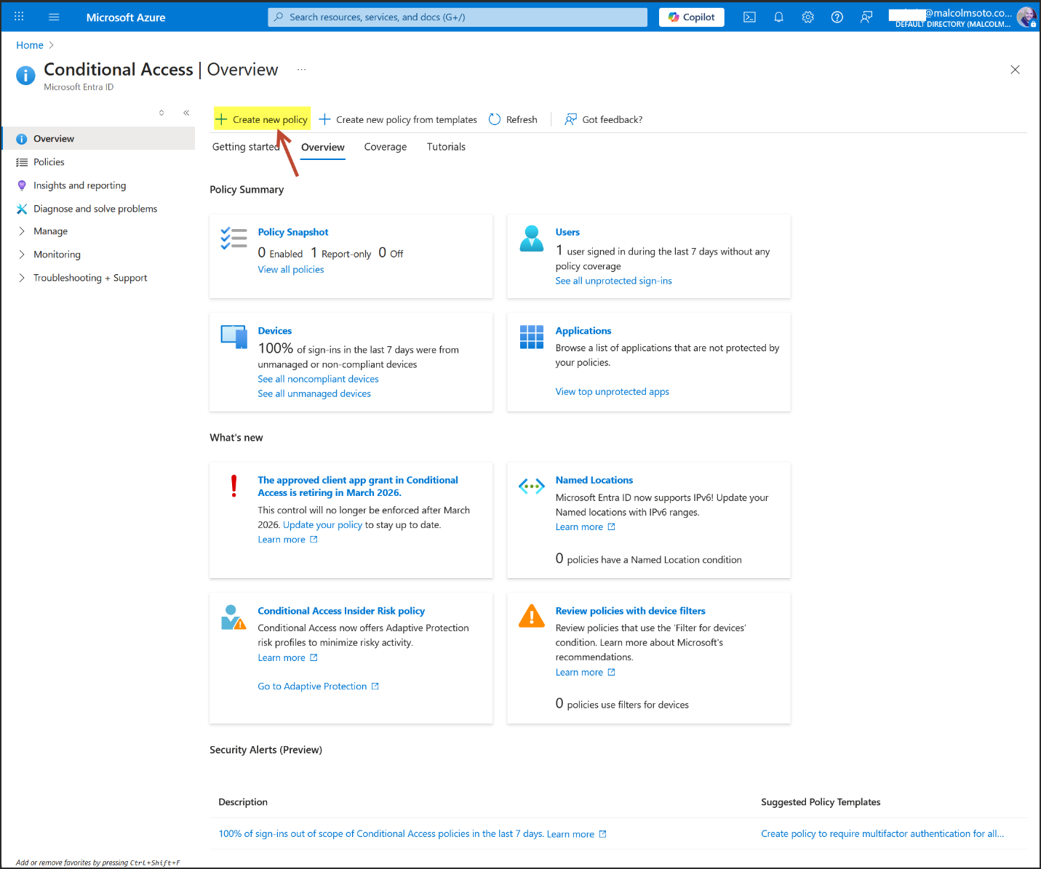
Task: Click the search resources input field
Action: (458, 17)
